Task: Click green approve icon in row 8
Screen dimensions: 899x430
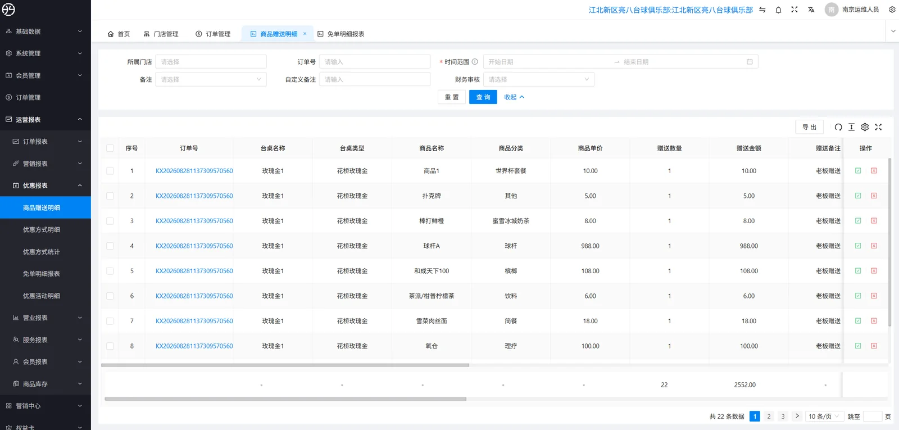Action: pyautogui.click(x=858, y=346)
